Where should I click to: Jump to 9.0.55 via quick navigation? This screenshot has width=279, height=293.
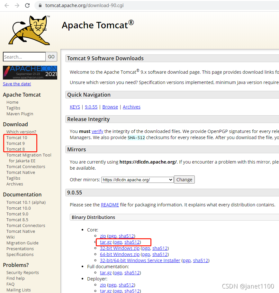coord(91,107)
